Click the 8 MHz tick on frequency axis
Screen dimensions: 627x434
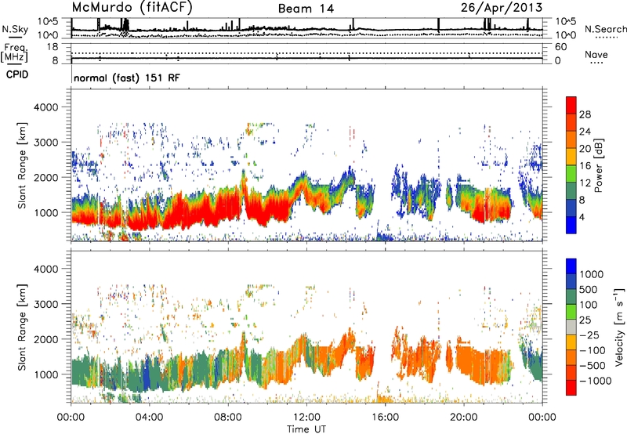click(55, 60)
